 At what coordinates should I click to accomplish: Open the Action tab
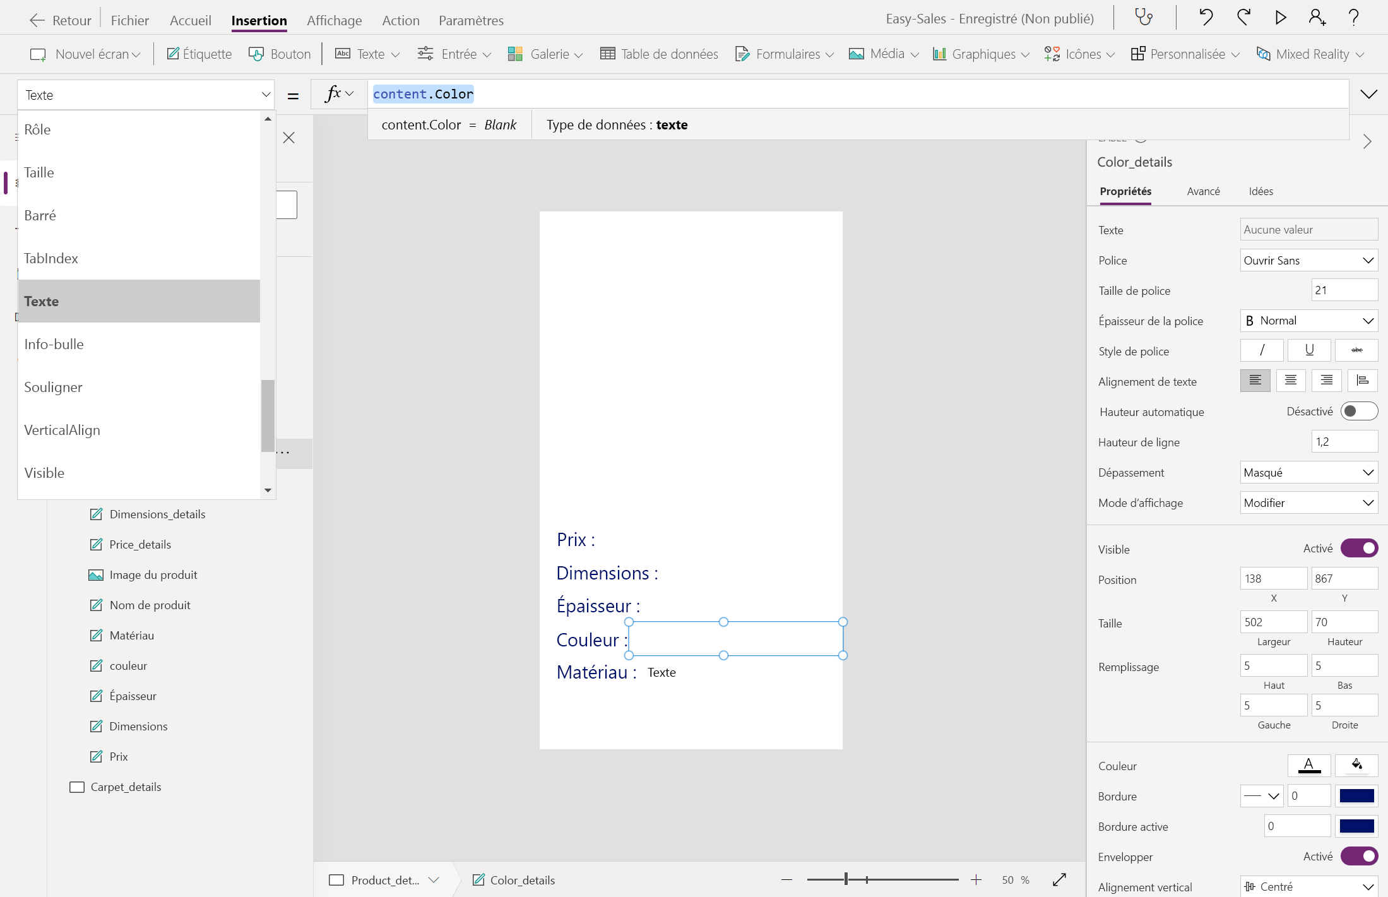[401, 20]
